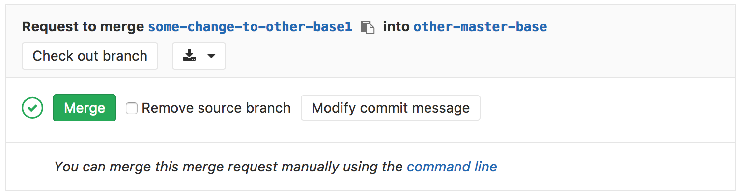
Task: Edit via Modify commit message button
Action: (391, 108)
